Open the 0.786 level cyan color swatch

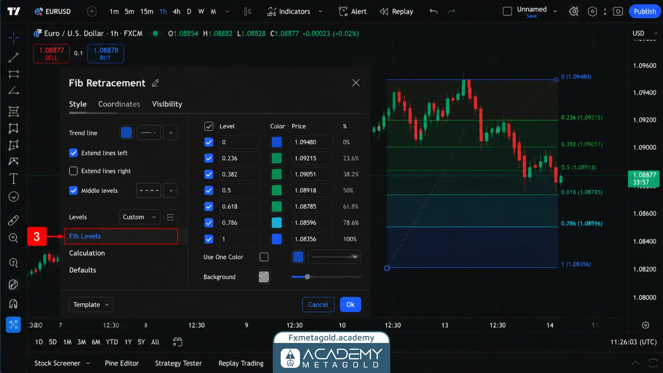tap(277, 223)
